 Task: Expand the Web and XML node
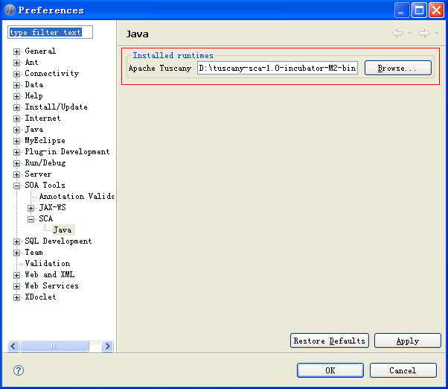[x=16, y=276]
